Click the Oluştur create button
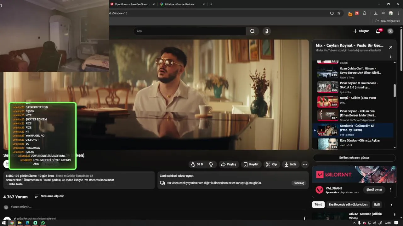 [361, 31]
